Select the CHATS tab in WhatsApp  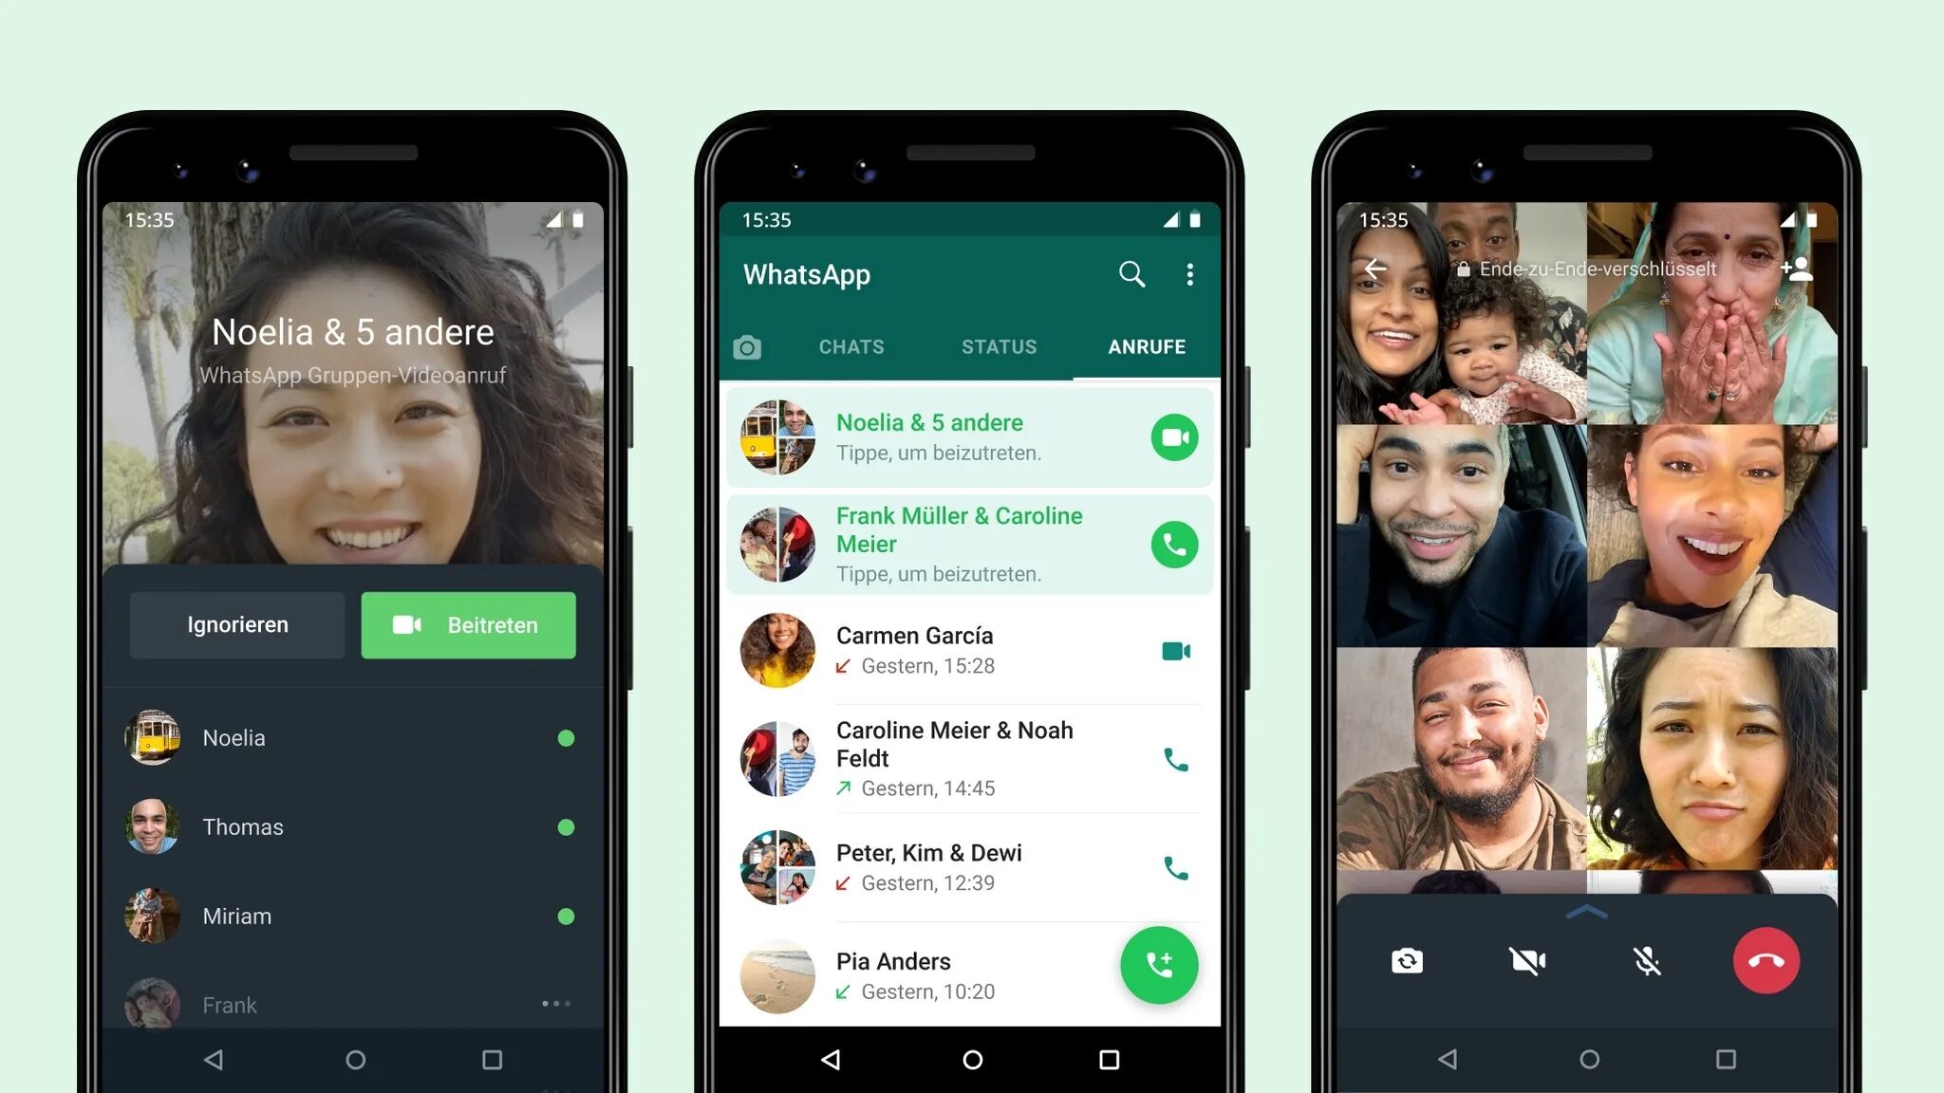[x=851, y=347]
